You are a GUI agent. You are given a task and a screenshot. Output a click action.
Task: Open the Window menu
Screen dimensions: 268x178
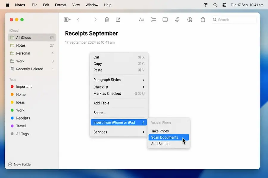92,5
